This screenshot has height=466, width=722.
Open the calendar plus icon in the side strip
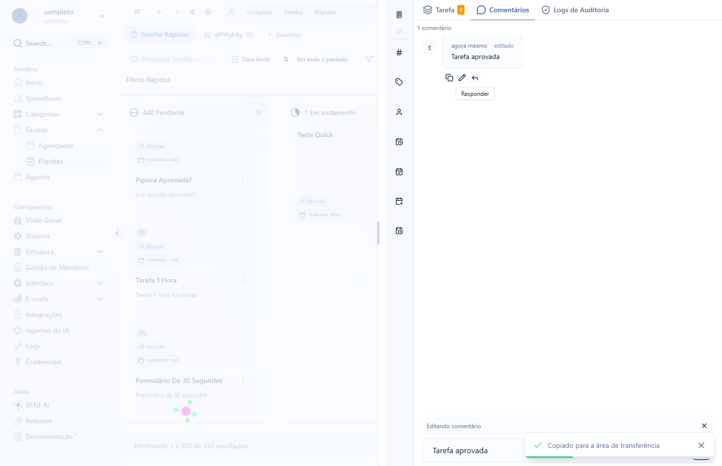[x=399, y=201]
